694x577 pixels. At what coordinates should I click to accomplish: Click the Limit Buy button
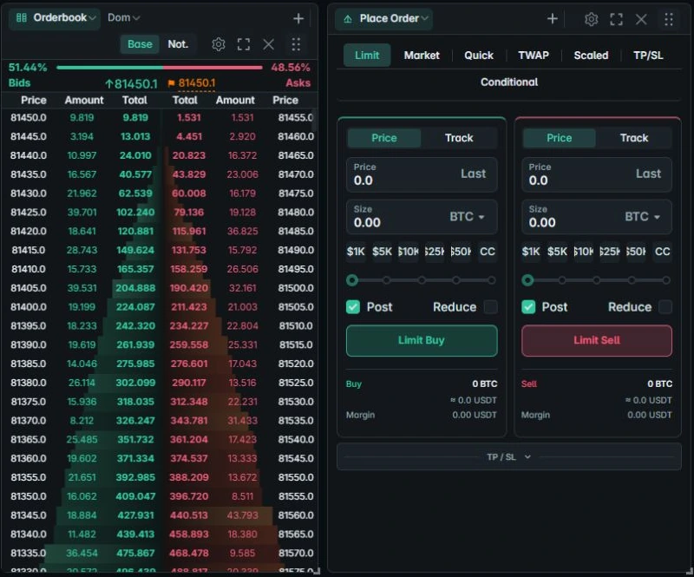click(422, 340)
